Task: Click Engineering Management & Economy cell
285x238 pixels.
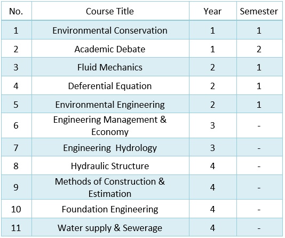Action: pyautogui.click(x=110, y=125)
